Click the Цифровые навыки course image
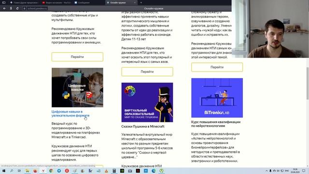The height and width of the screenshot is (174, 309). click(x=77, y=87)
